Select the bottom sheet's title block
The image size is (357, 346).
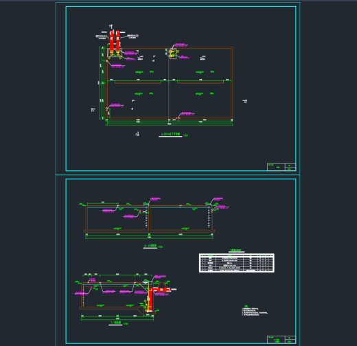point(281,339)
